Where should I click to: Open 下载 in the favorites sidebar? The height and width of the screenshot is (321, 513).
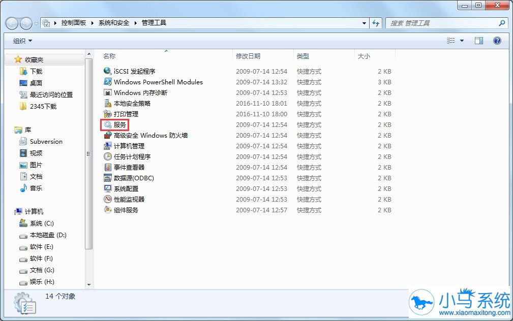pos(36,71)
